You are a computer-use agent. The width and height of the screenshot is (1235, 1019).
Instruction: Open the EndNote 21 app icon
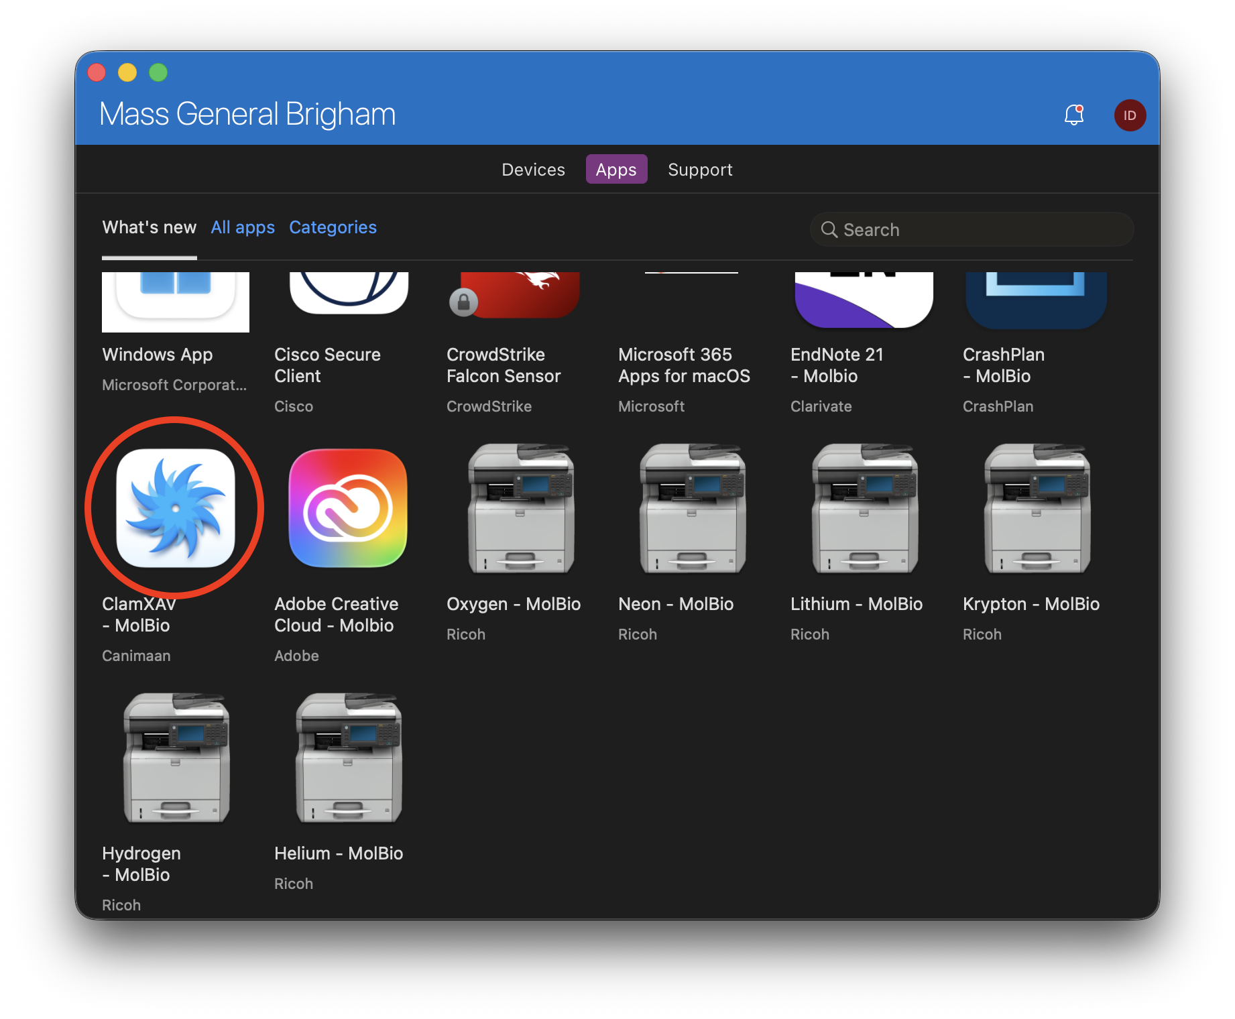coord(864,300)
